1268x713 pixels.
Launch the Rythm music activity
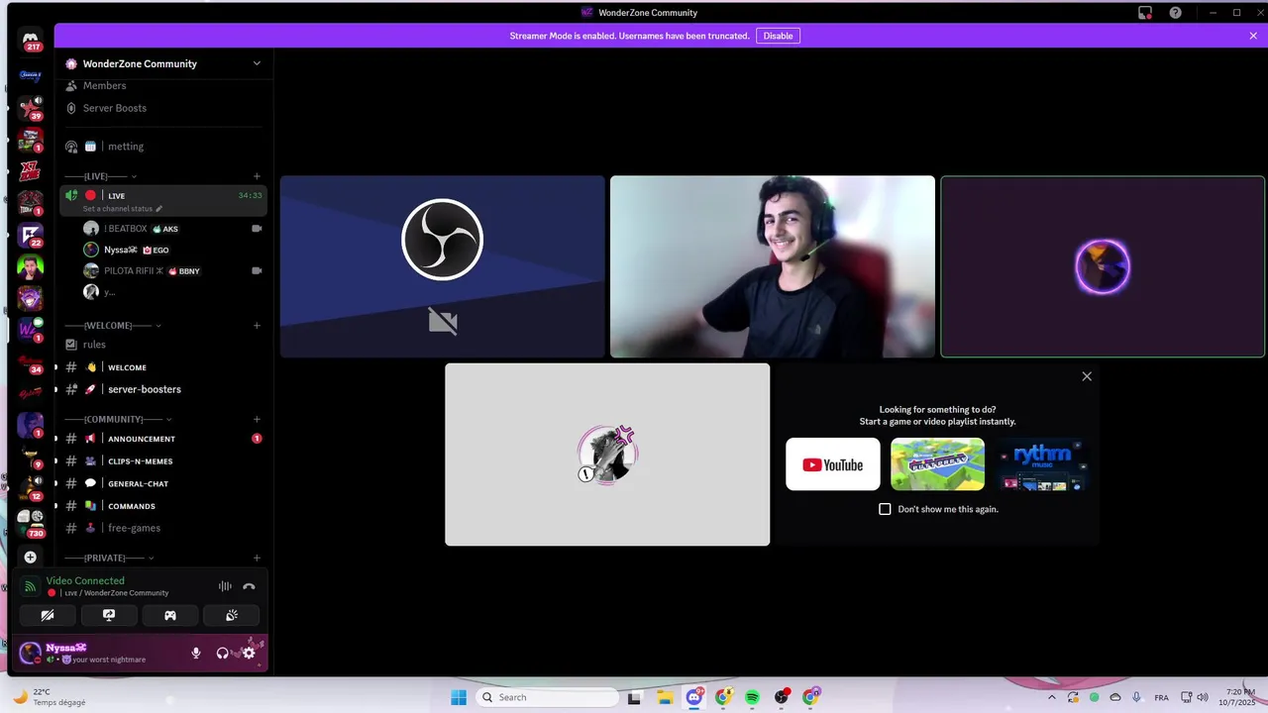(x=1042, y=464)
